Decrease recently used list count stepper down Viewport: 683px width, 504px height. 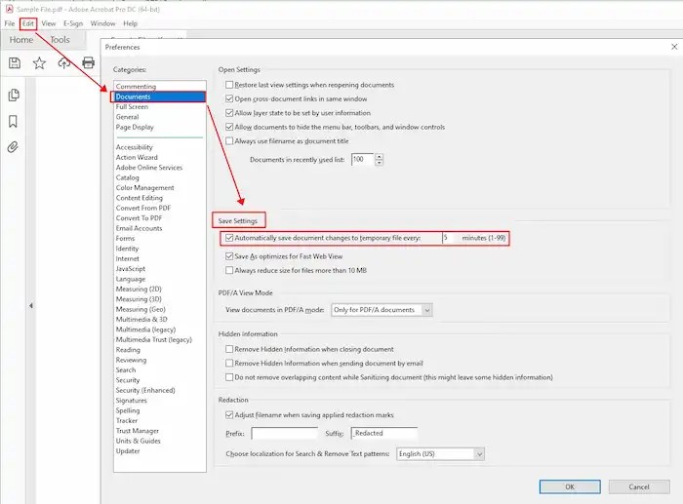[379, 163]
